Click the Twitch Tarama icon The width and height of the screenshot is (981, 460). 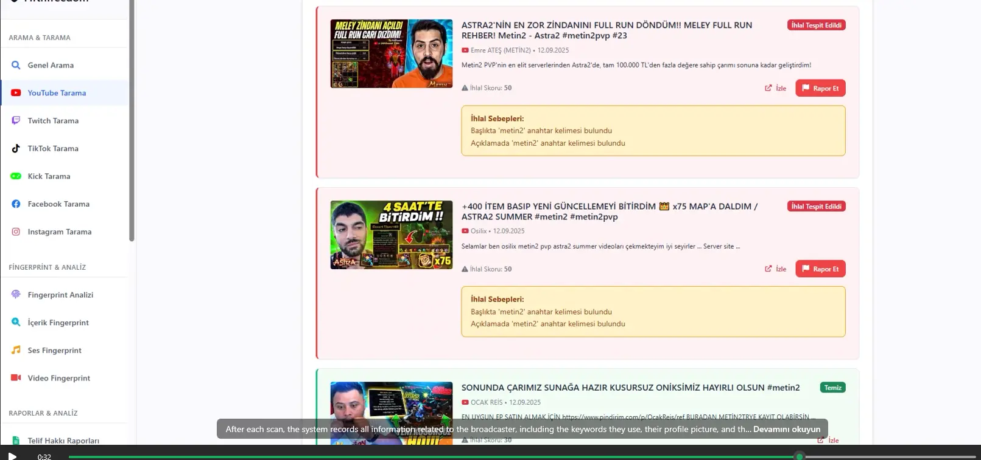(16, 120)
